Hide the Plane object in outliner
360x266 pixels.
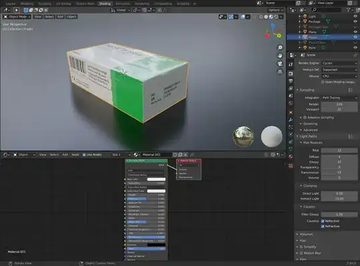(x=355, y=32)
